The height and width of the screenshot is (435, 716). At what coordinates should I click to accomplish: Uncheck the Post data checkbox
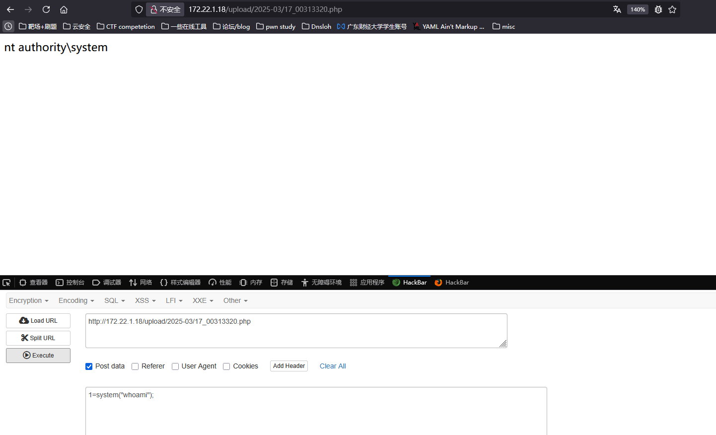(89, 366)
